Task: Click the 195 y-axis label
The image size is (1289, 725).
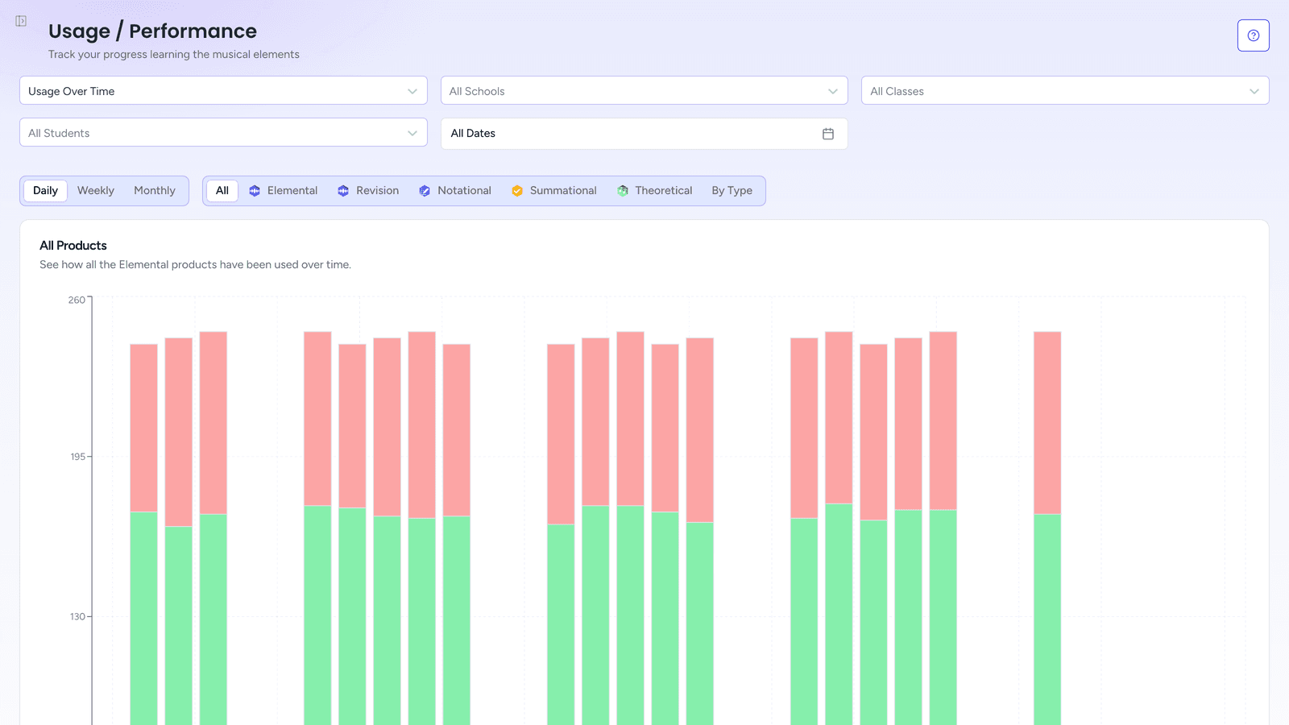Action: click(77, 457)
